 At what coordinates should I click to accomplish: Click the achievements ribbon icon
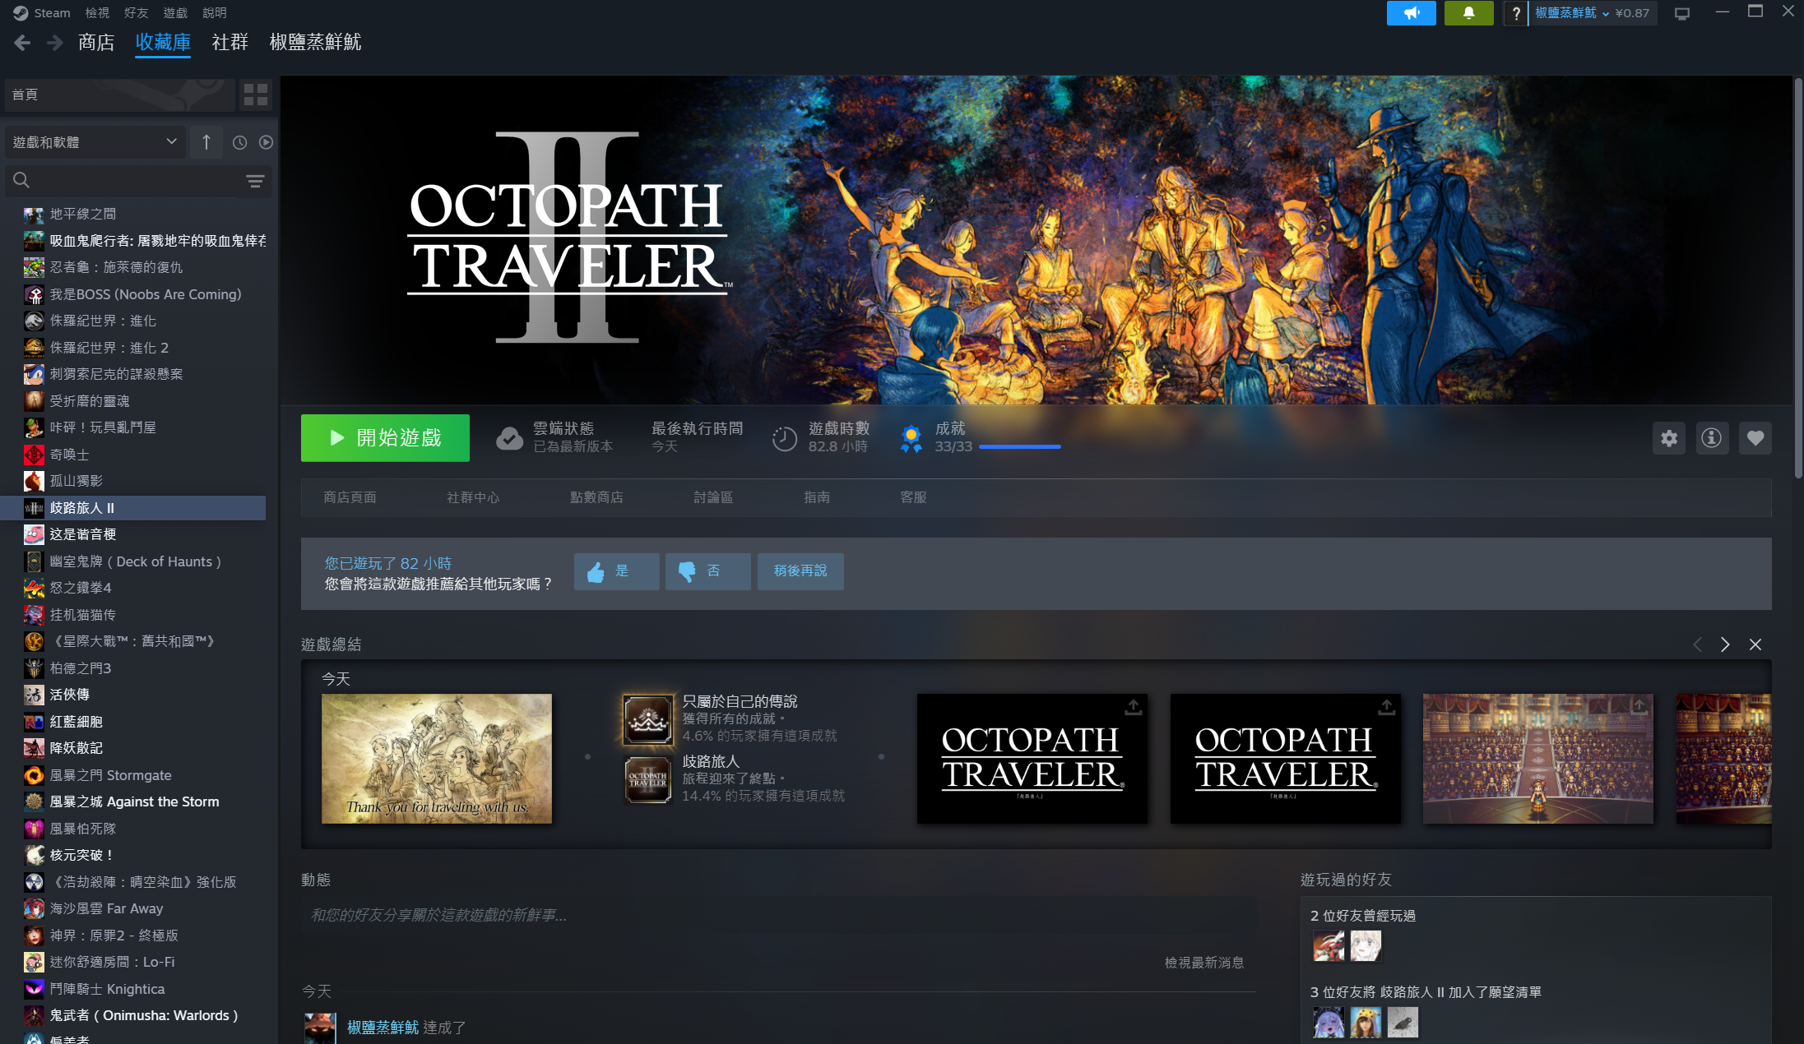pyautogui.click(x=911, y=438)
